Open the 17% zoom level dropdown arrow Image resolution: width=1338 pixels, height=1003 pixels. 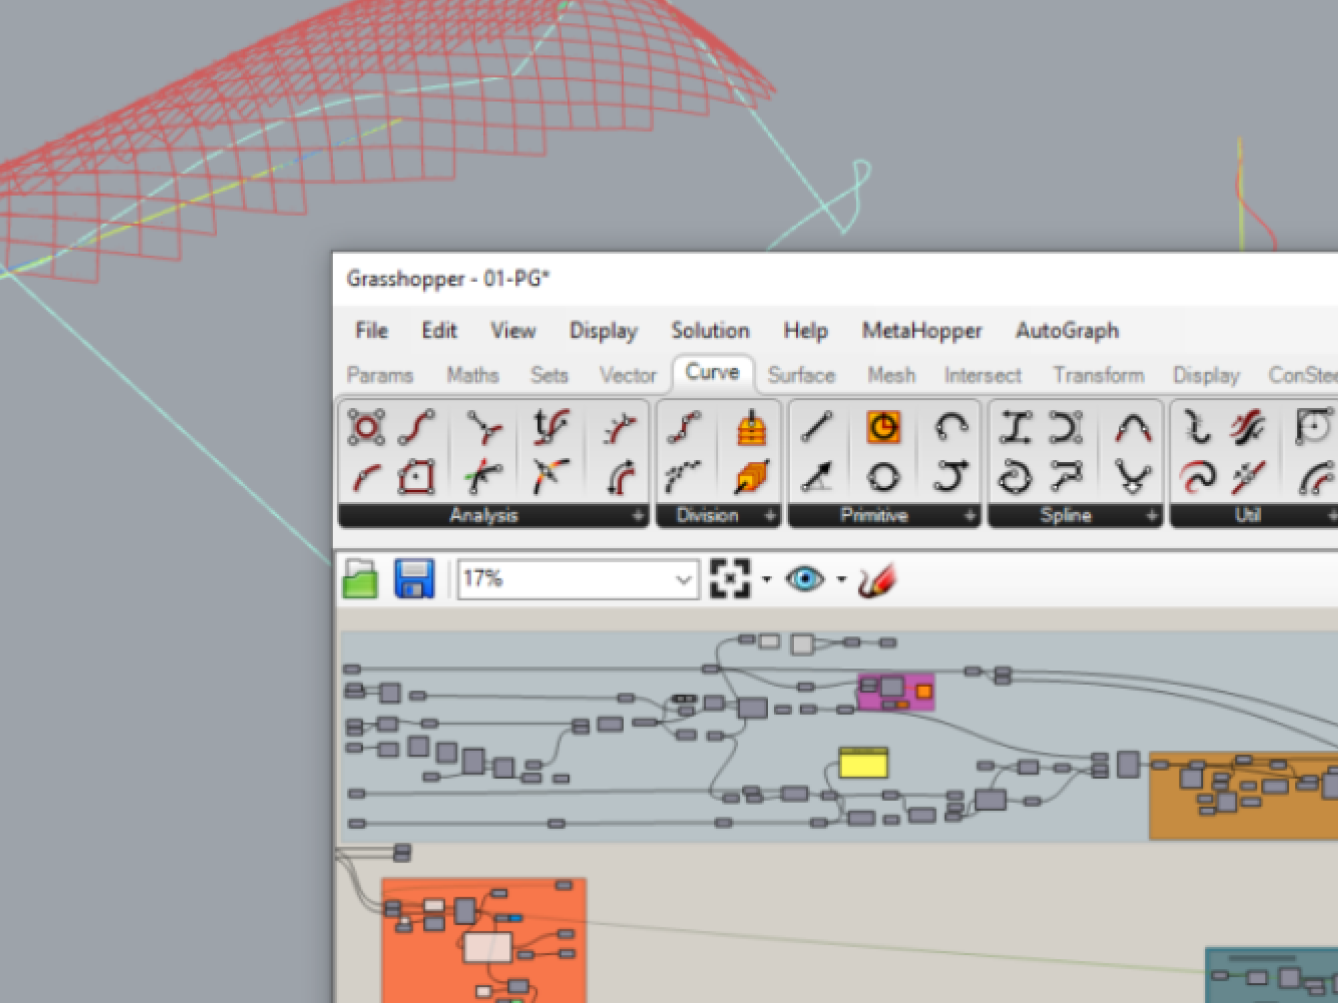tap(683, 579)
